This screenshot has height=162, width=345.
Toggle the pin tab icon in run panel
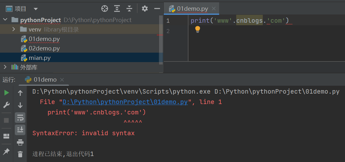(6, 152)
